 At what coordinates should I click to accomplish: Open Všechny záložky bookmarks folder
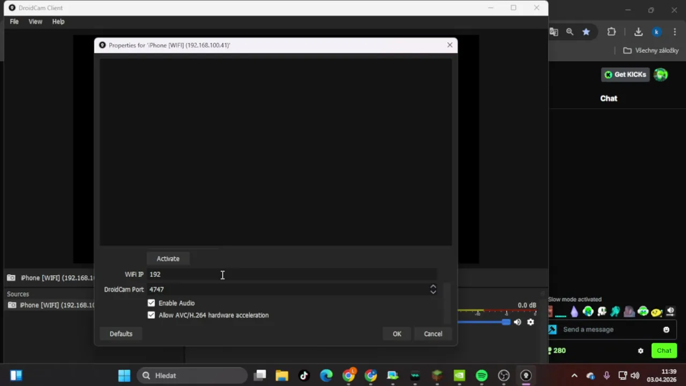651,50
